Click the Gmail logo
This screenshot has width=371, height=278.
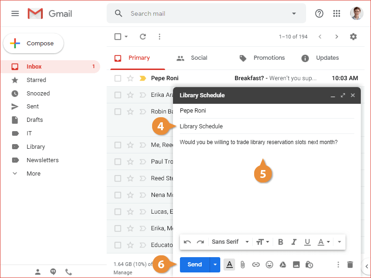(x=50, y=13)
